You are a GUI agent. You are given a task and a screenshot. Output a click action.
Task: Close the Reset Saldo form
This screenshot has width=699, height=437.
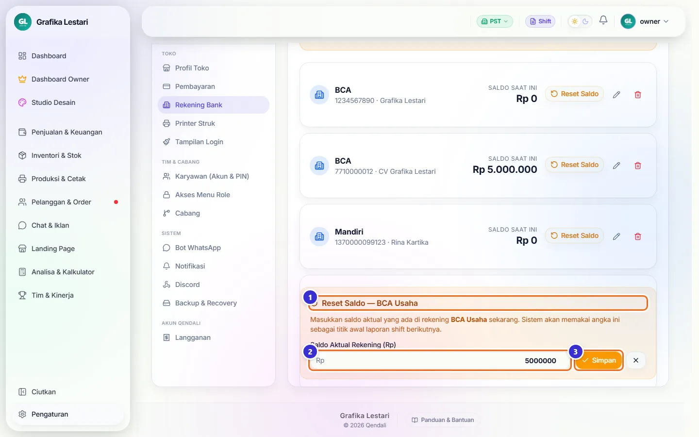coord(636,360)
